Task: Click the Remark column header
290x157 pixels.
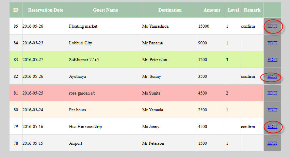Action: coord(252,10)
